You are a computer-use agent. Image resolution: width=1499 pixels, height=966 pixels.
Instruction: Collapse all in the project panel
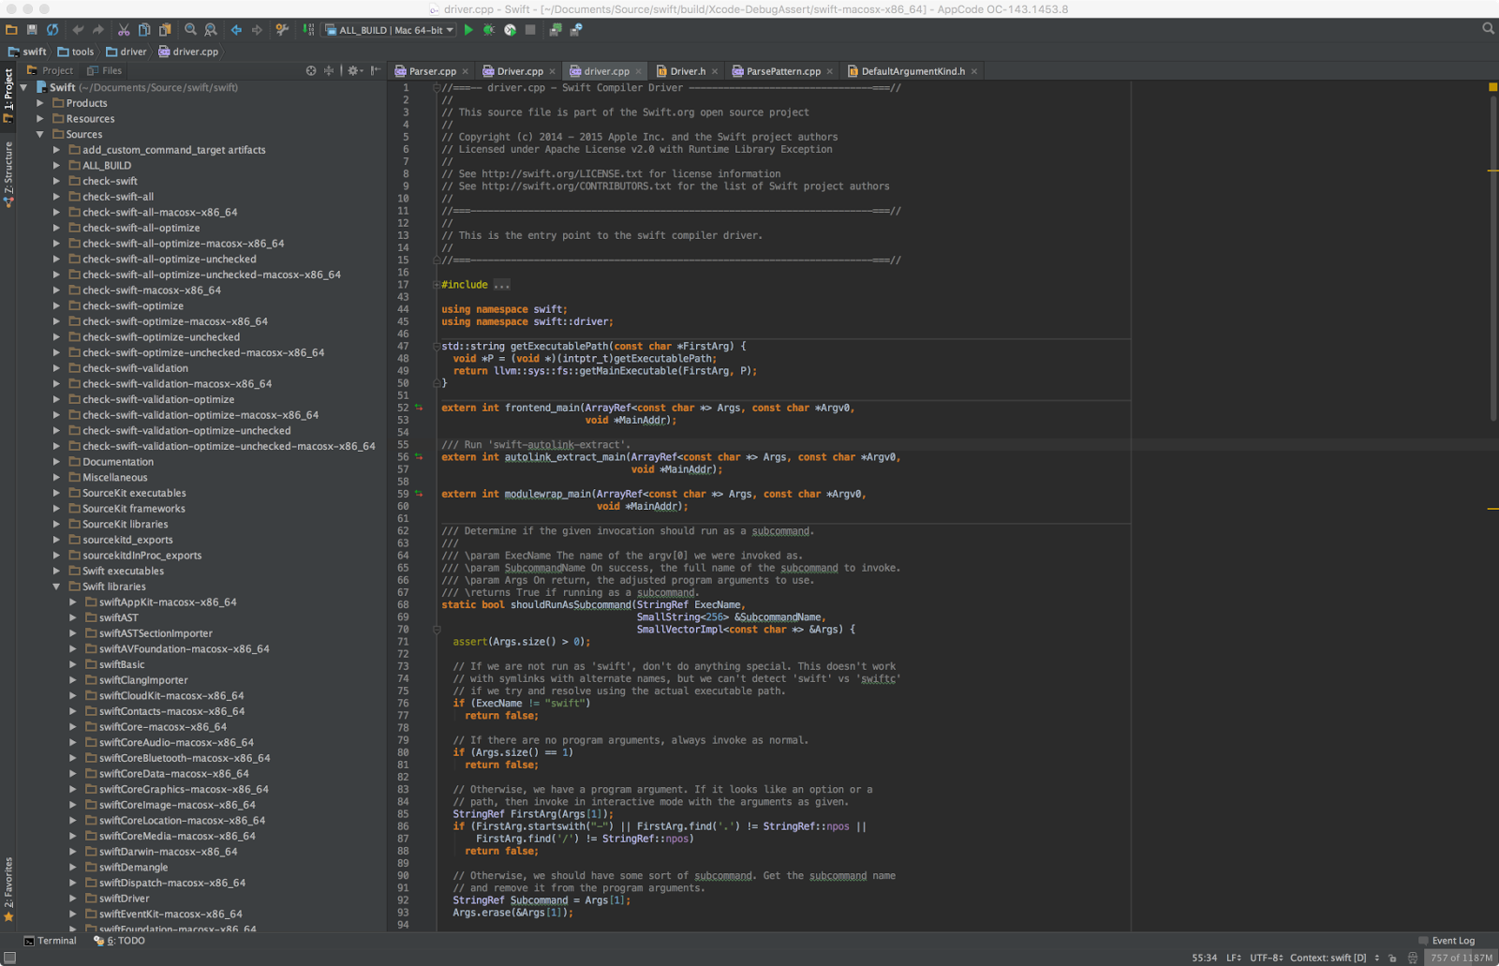[x=329, y=70]
